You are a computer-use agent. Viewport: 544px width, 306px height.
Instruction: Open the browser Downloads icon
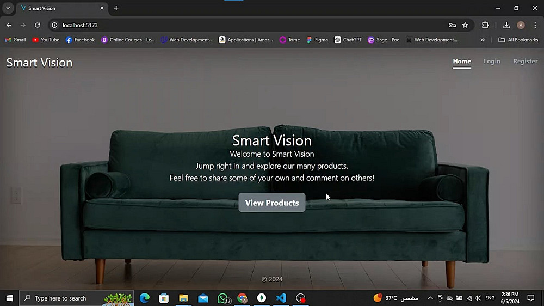coord(506,25)
